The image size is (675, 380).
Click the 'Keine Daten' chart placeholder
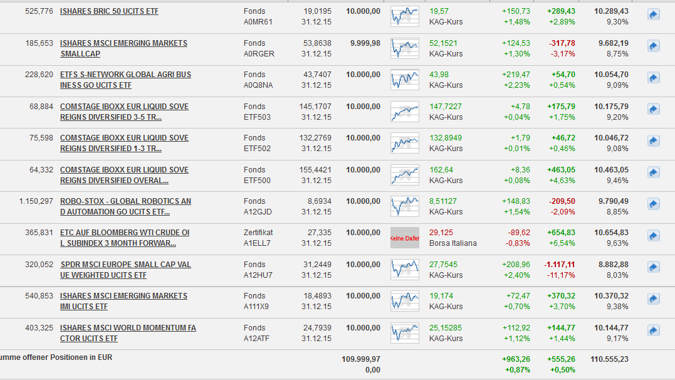tap(404, 238)
